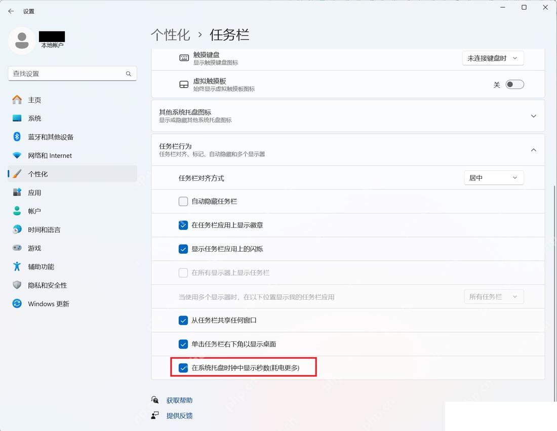This screenshot has height=431, width=557.
Task: Click the 查找设置 search field
Action: click(72, 74)
